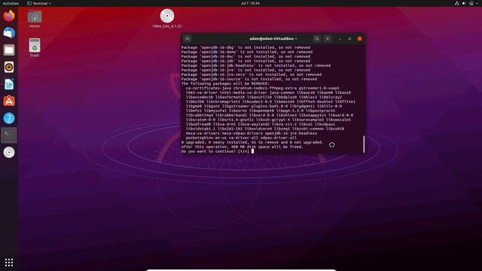Click the network icon in system tray
The width and height of the screenshot is (482, 271).
tap(457, 3)
